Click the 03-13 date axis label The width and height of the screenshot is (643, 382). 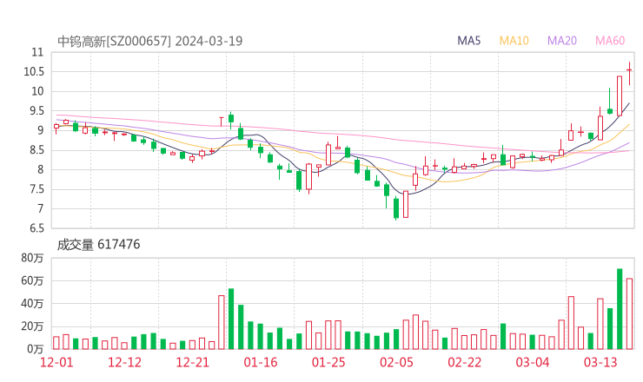[x=600, y=362]
